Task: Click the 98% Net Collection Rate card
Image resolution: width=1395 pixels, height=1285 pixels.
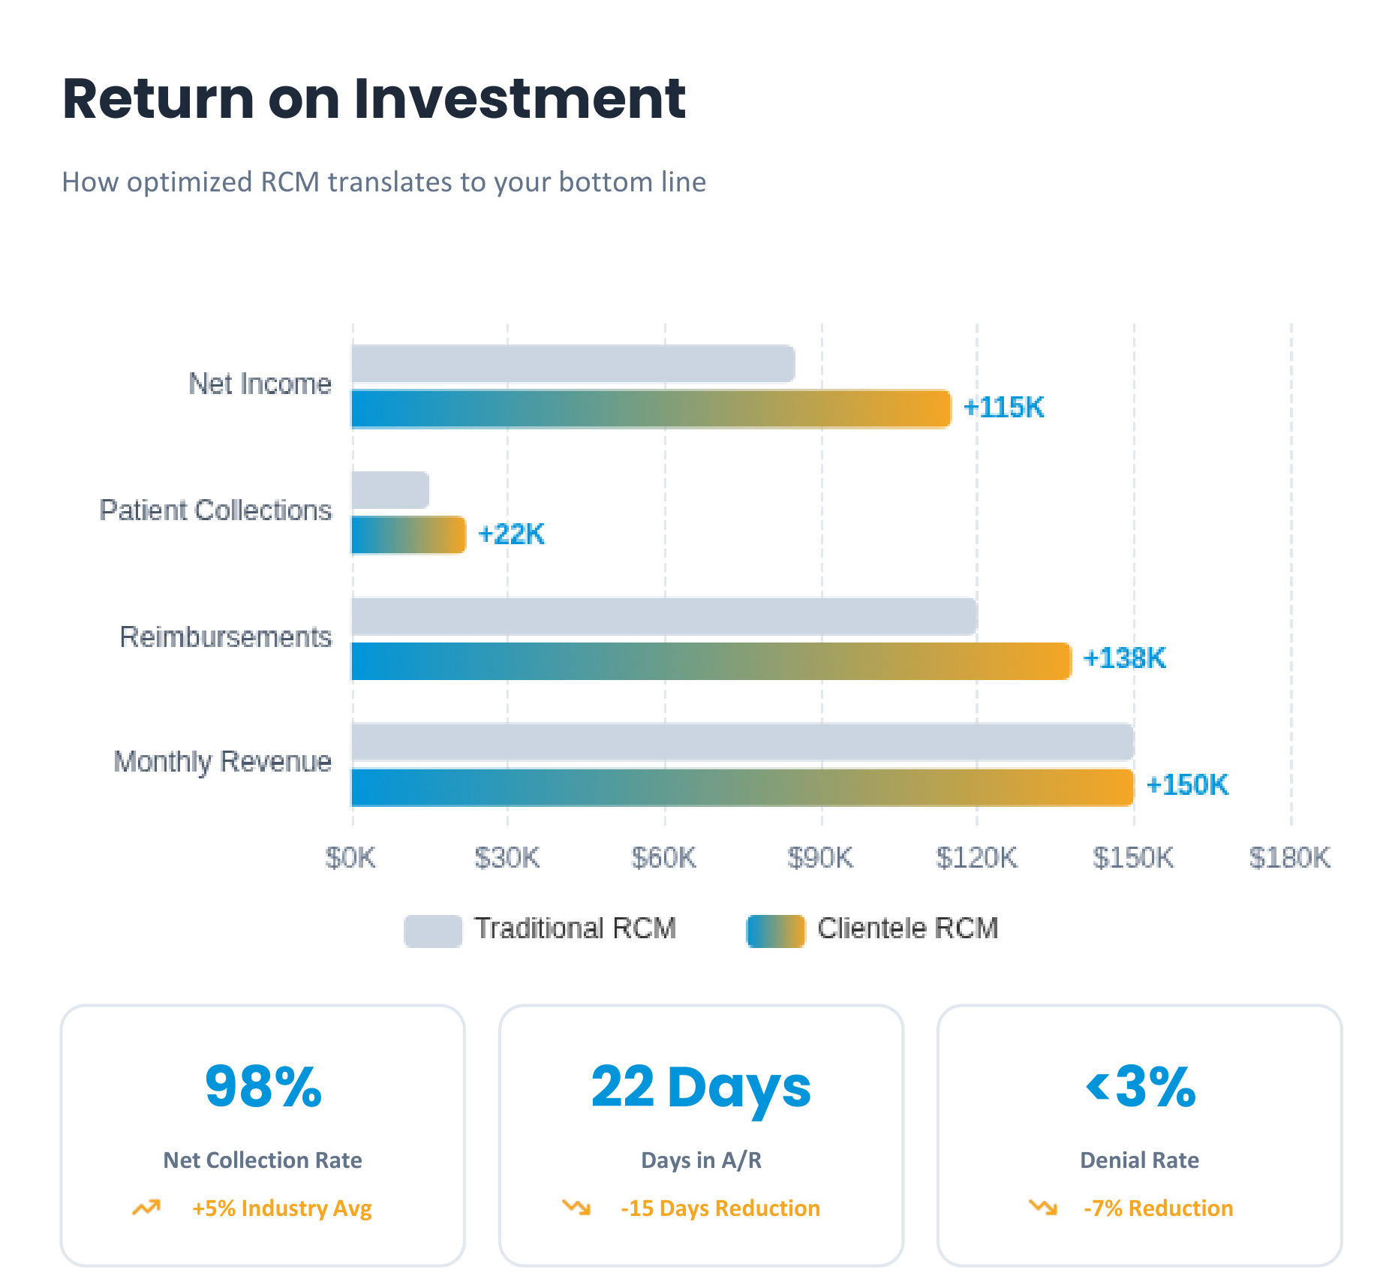Action: click(263, 1135)
